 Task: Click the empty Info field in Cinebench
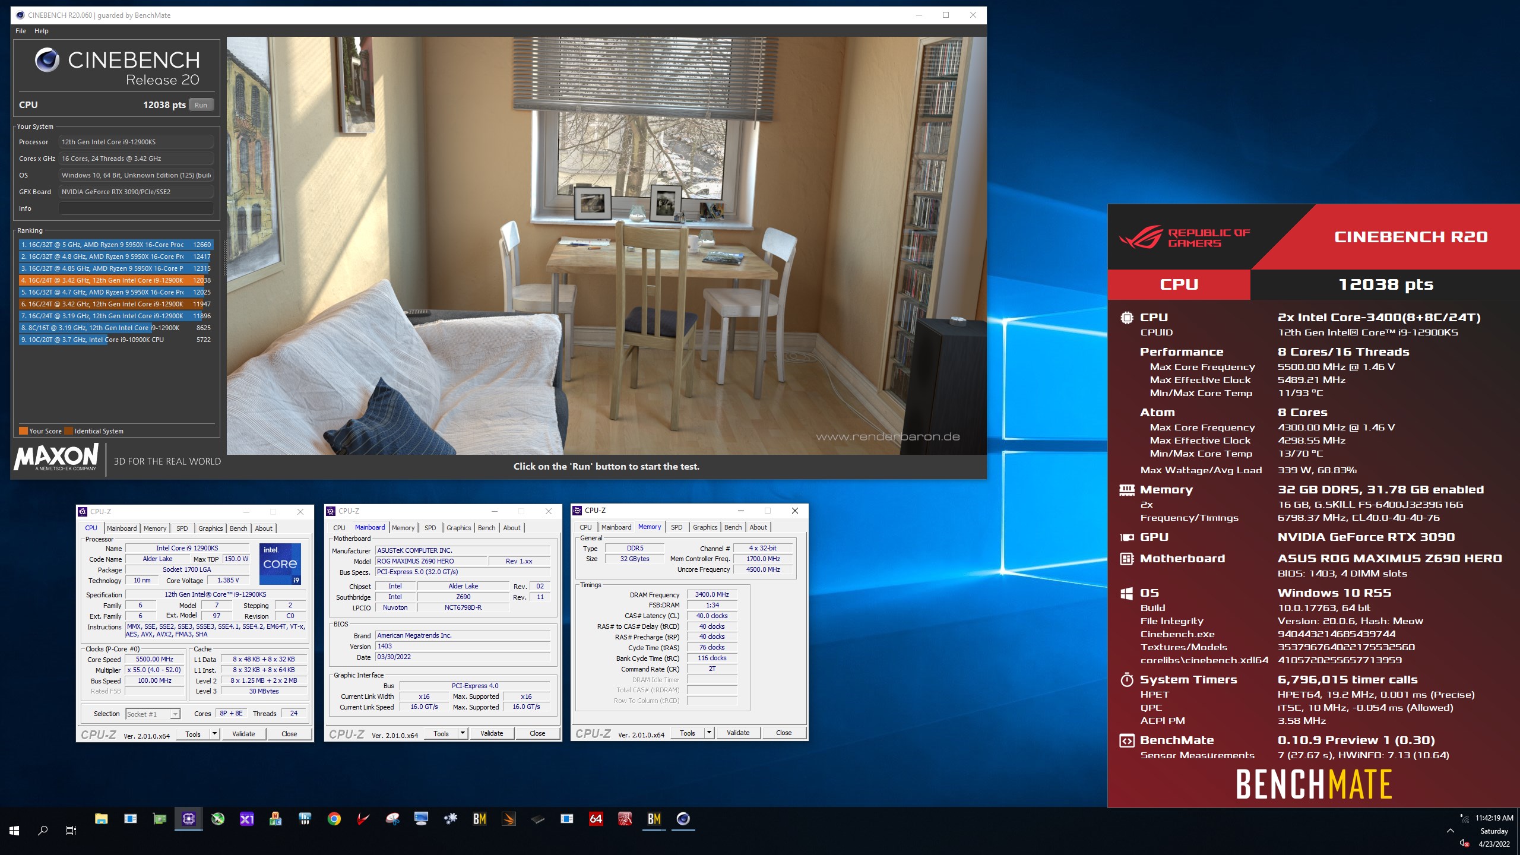tap(136, 208)
